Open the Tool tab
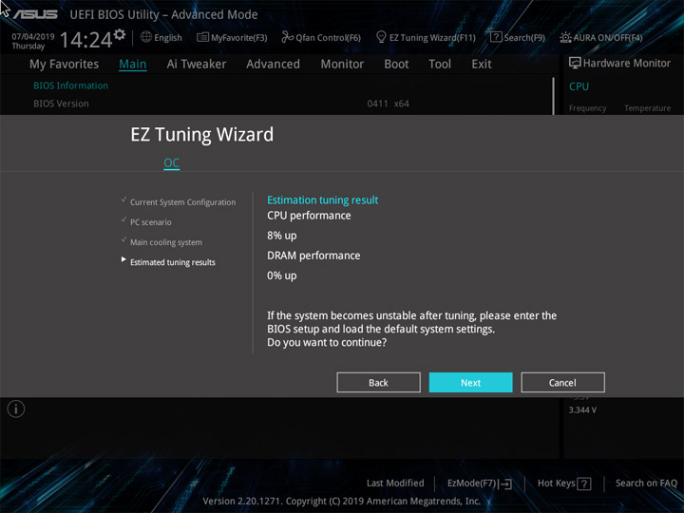 tap(440, 65)
